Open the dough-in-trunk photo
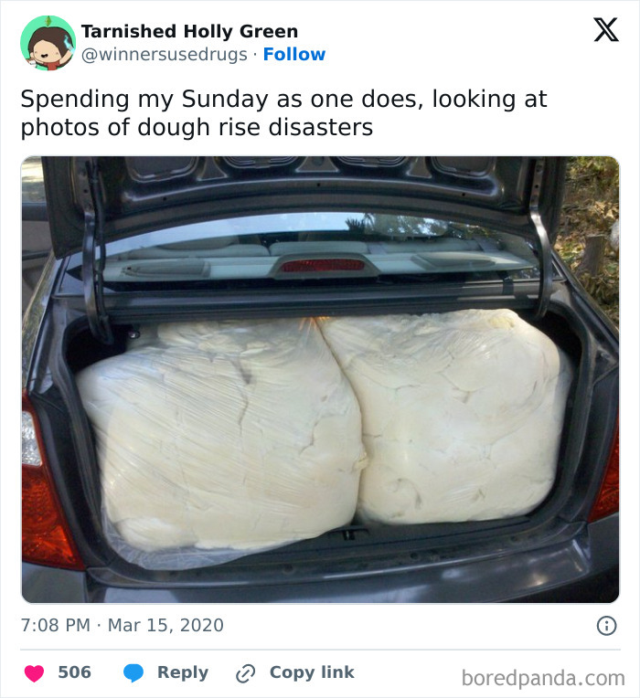640x698 pixels. click(x=320, y=379)
